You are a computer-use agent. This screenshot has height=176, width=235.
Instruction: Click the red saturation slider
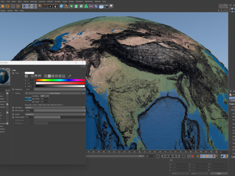click(x=60, y=83)
